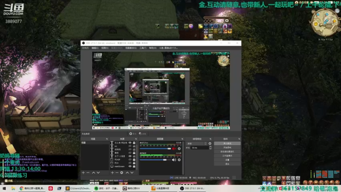Viewport: 341px width, 192px height.
Task: Open source Properties from the source toolbar
Action: point(133,134)
